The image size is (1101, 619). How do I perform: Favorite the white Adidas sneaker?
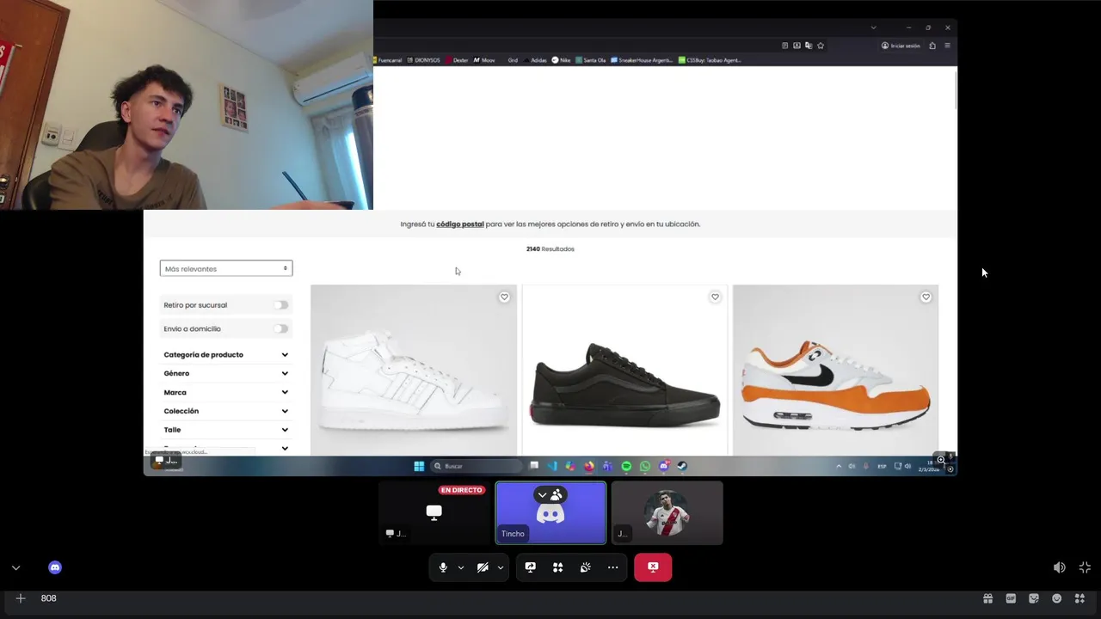[x=504, y=297]
